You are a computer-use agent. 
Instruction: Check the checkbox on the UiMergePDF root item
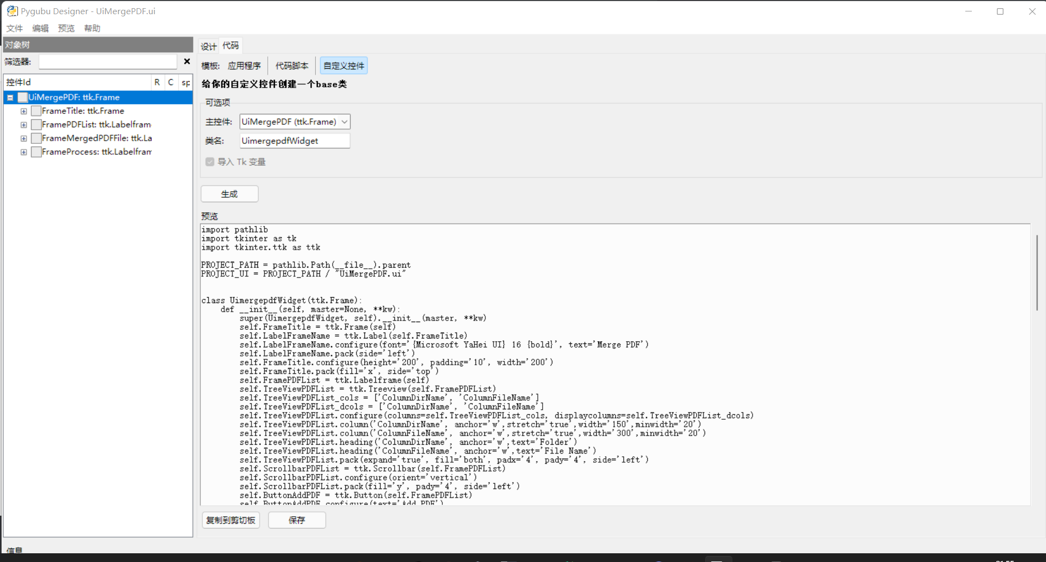22,97
